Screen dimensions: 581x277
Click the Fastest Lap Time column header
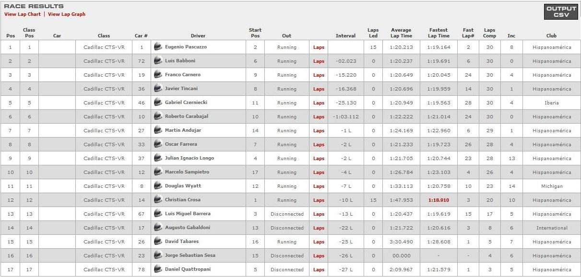pyautogui.click(x=439, y=33)
